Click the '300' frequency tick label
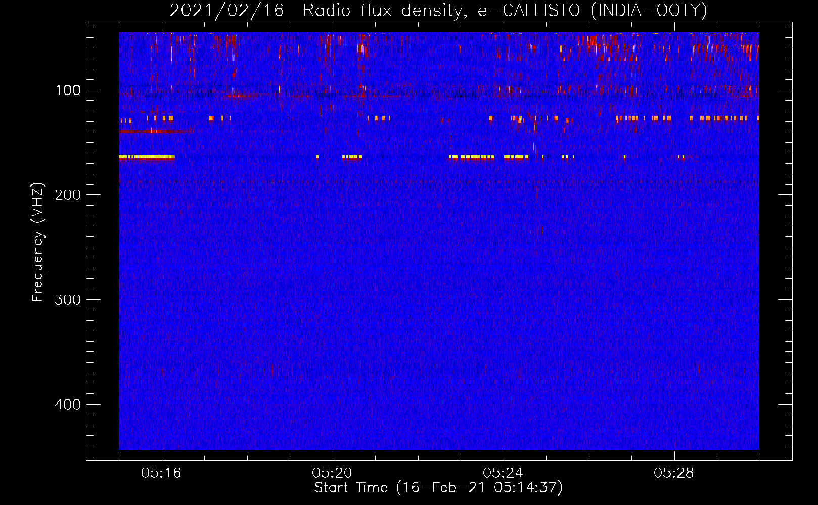The width and height of the screenshot is (818, 505). click(x=68, y=299)
